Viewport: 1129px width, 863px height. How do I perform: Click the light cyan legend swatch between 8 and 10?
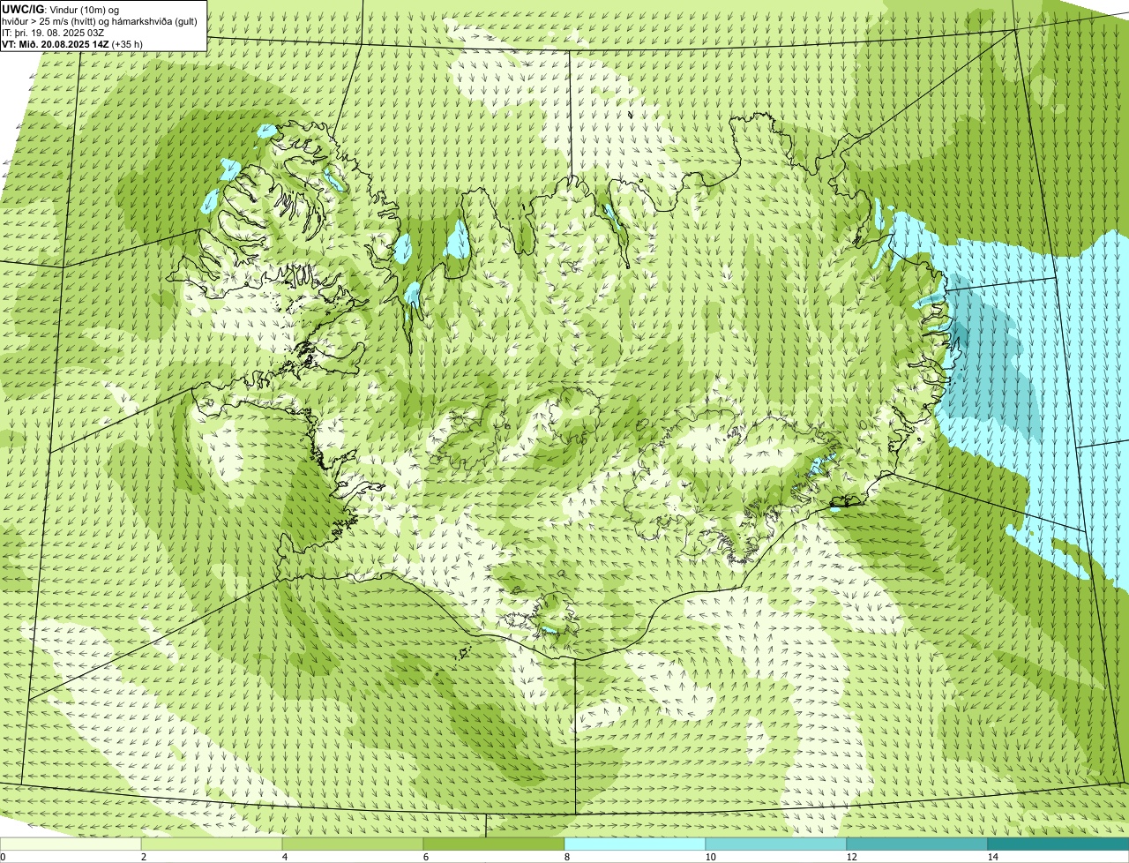[635, 844]
